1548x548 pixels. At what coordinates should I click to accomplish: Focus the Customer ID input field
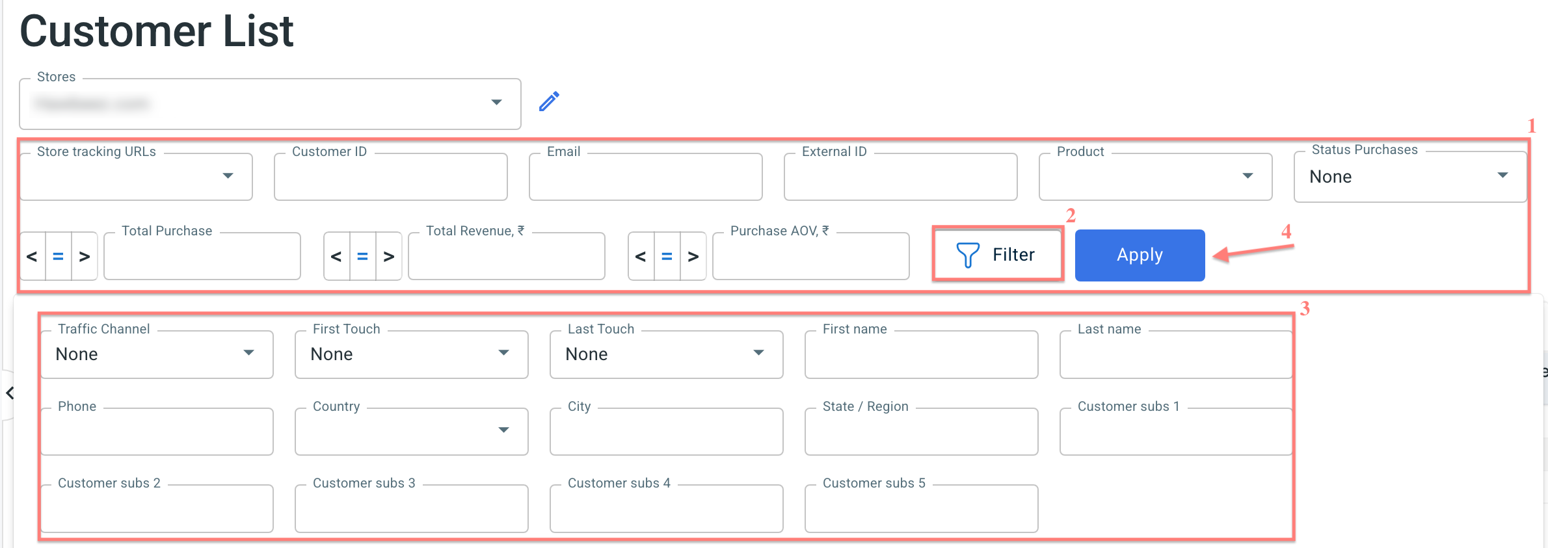(391, 177)
